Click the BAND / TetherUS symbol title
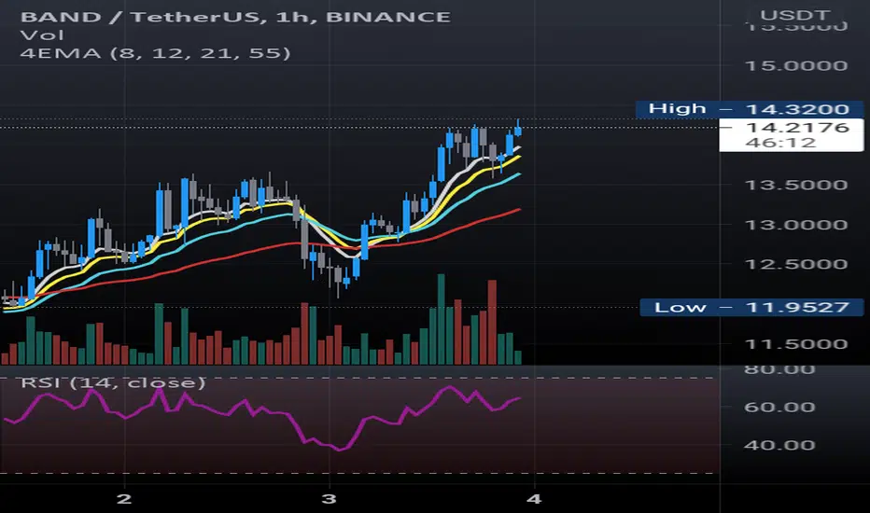 tap(235, 17)
